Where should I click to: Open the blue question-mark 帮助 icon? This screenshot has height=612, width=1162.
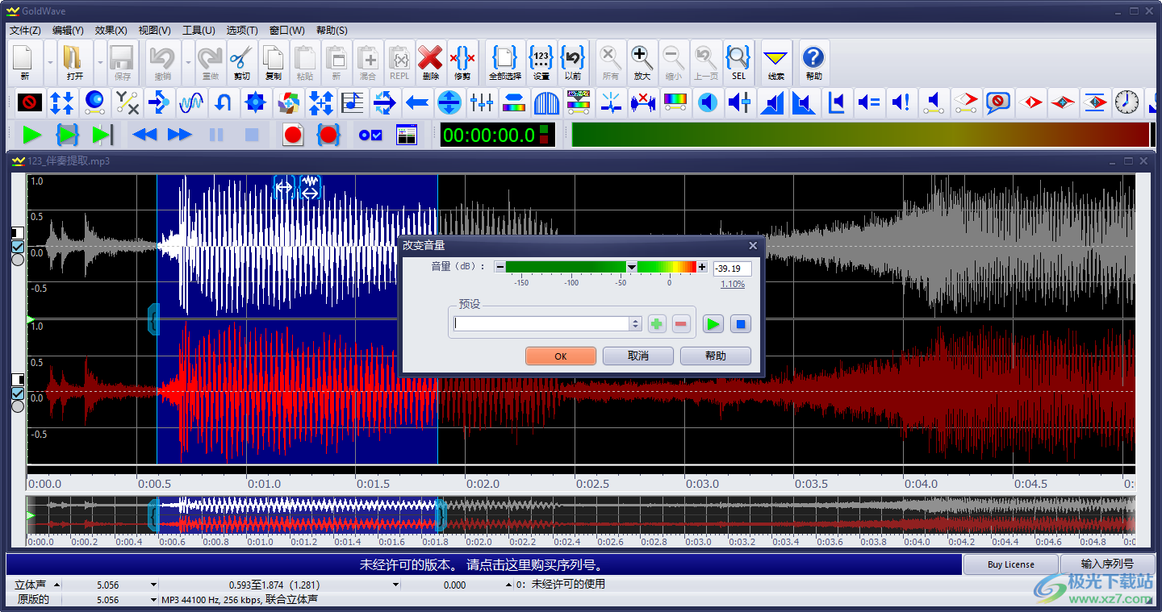[813, 62]
